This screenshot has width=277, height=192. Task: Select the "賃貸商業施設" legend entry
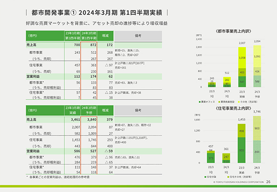point(227,102)
